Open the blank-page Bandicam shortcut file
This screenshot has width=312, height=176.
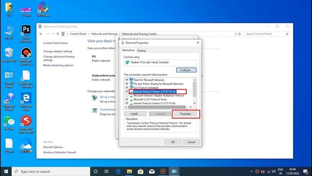click(26, 79)
